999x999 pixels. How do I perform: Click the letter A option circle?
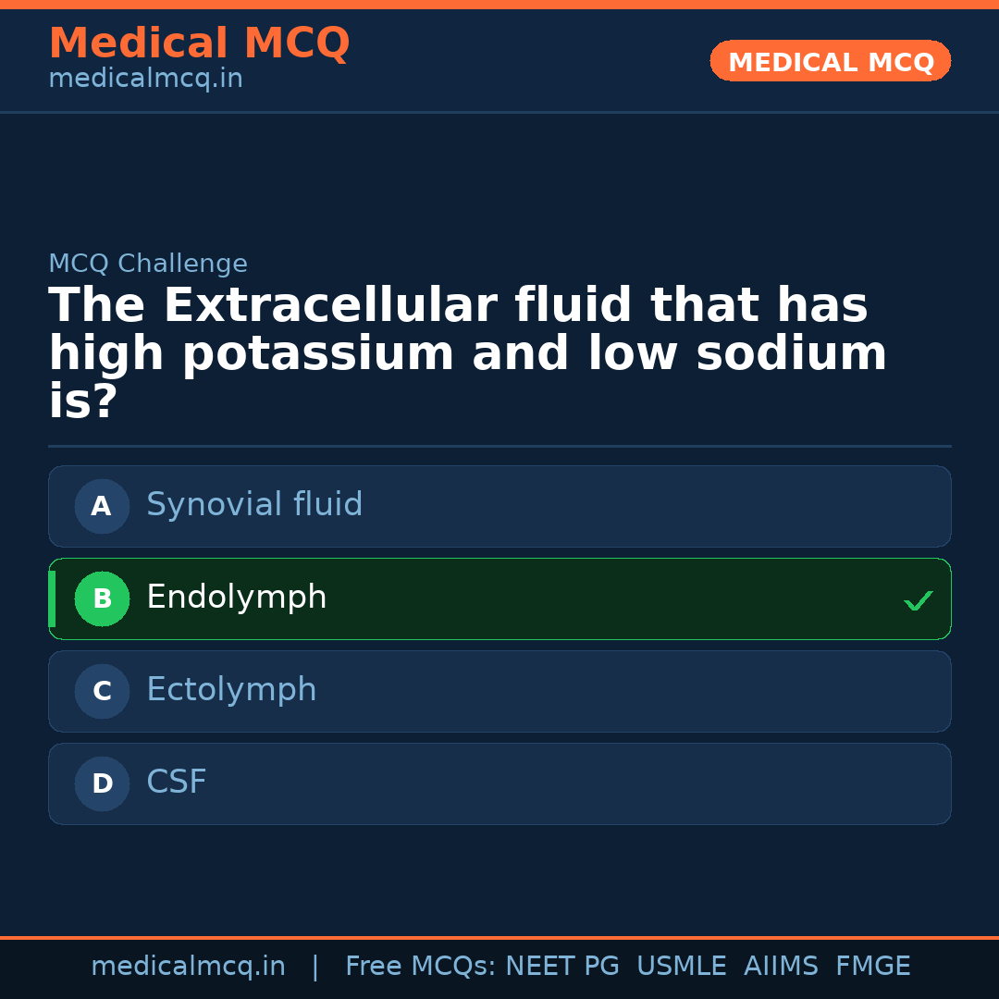(x=102, y=506)
